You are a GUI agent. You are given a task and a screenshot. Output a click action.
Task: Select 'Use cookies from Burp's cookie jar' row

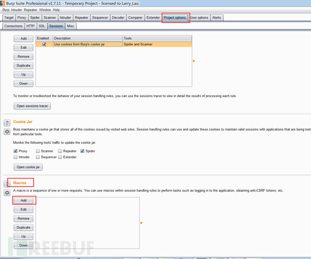(114, 44)
